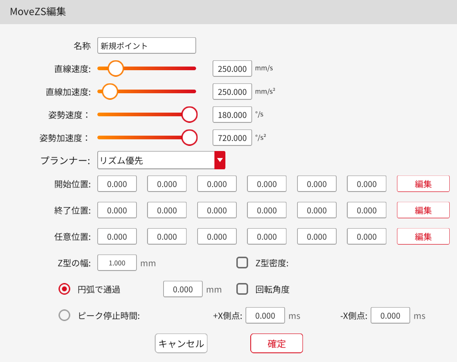
Task: Click 編集 button for 終了位置
Action: [423, 210]
